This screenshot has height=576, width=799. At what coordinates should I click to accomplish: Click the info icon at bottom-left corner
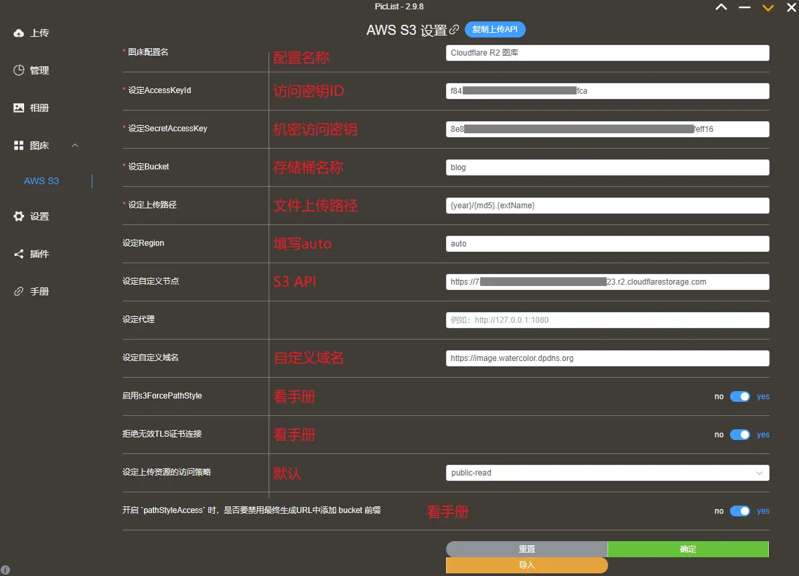[7, 569]
